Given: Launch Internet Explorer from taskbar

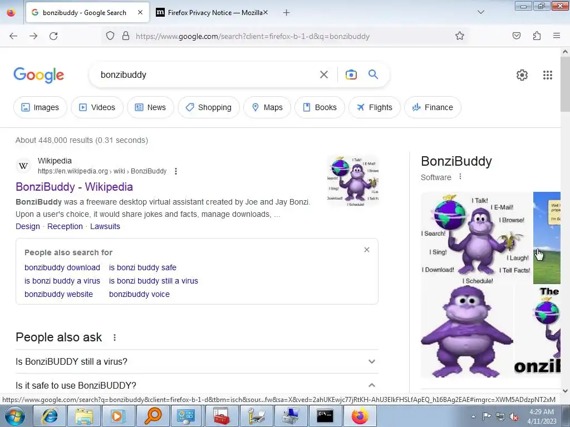Looking at the screenshot, I should tap(50, 416).
